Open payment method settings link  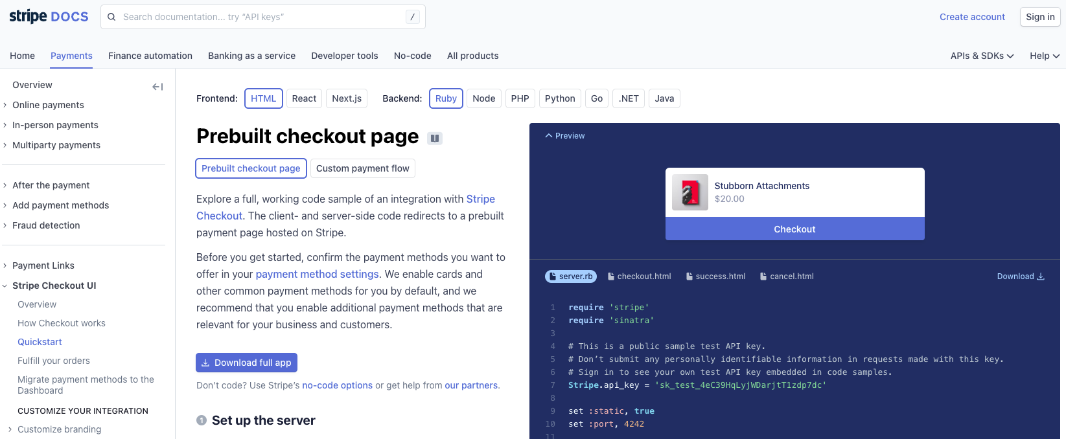tap(317, 275)
